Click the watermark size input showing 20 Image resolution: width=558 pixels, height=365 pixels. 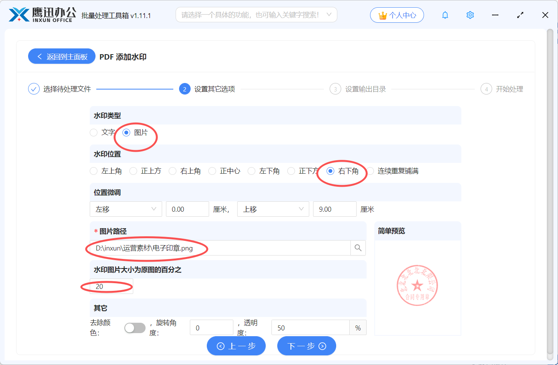111,286
